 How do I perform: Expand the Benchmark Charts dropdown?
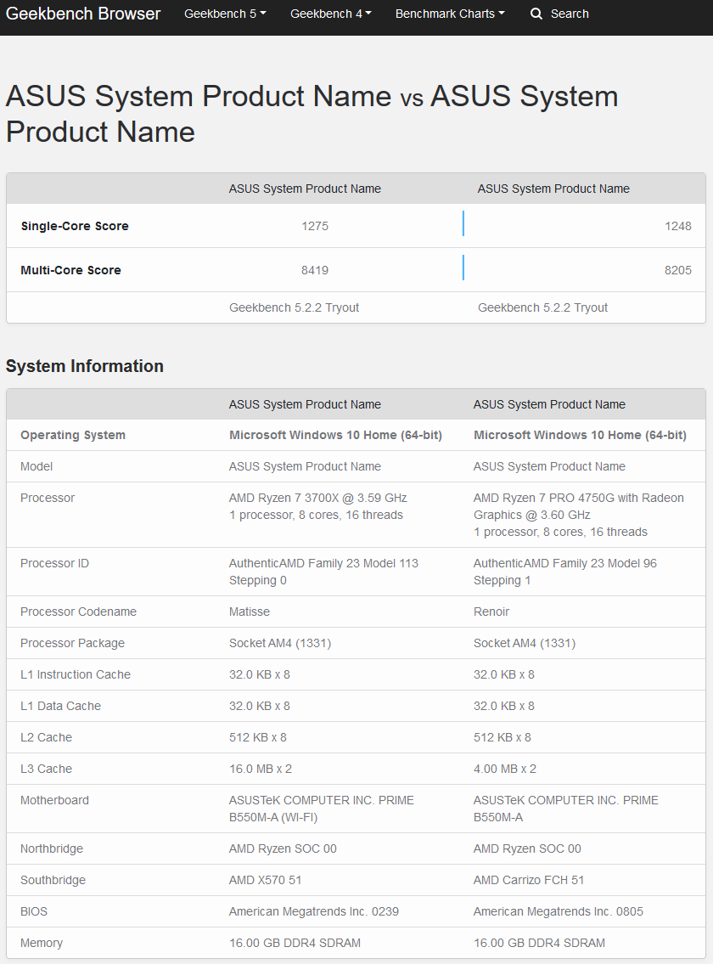pos(450,14)
